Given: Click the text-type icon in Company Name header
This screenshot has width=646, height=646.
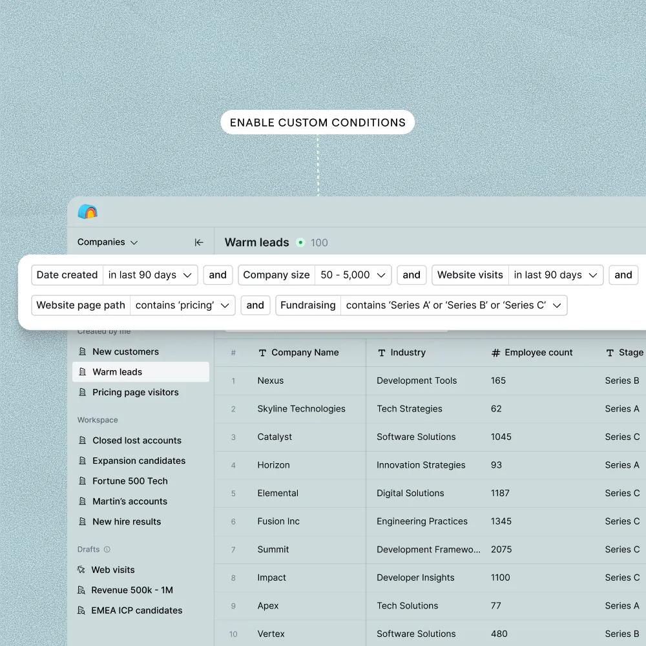Looking at the screenshot, I should (x=262, y=353).
